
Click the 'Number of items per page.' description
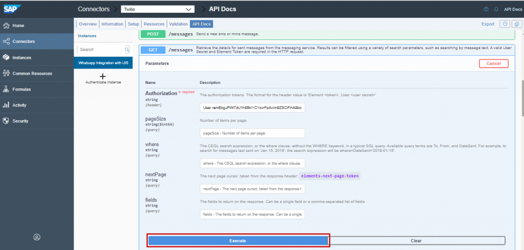coord(224,121)
